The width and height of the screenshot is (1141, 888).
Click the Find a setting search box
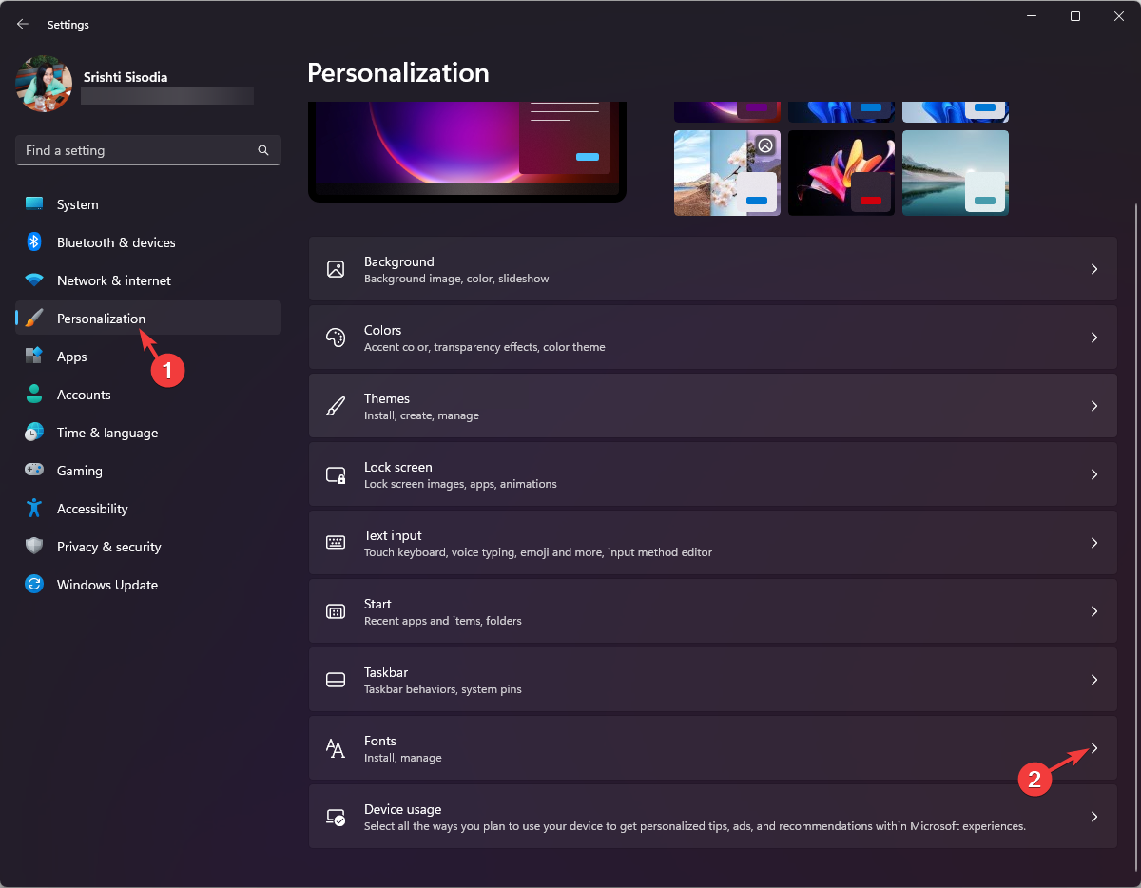click(x=138, y=150)
